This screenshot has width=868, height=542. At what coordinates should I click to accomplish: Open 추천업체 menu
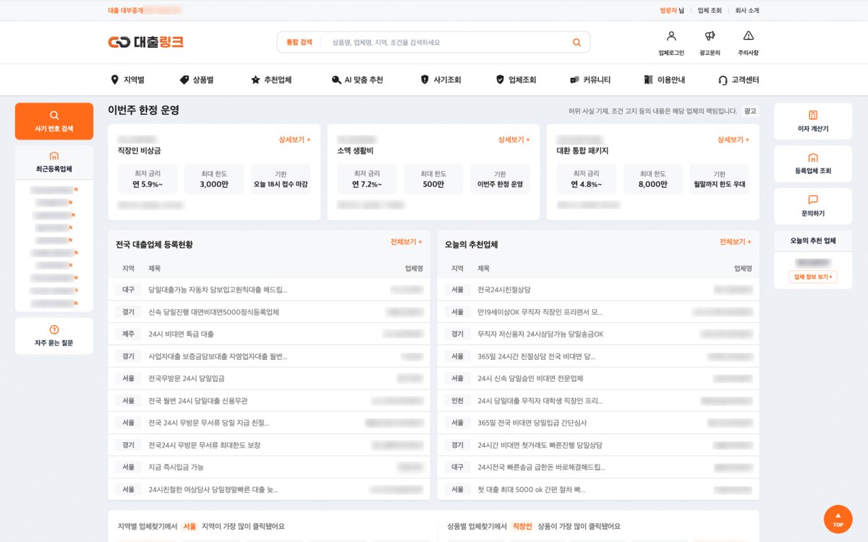point(271,79)
